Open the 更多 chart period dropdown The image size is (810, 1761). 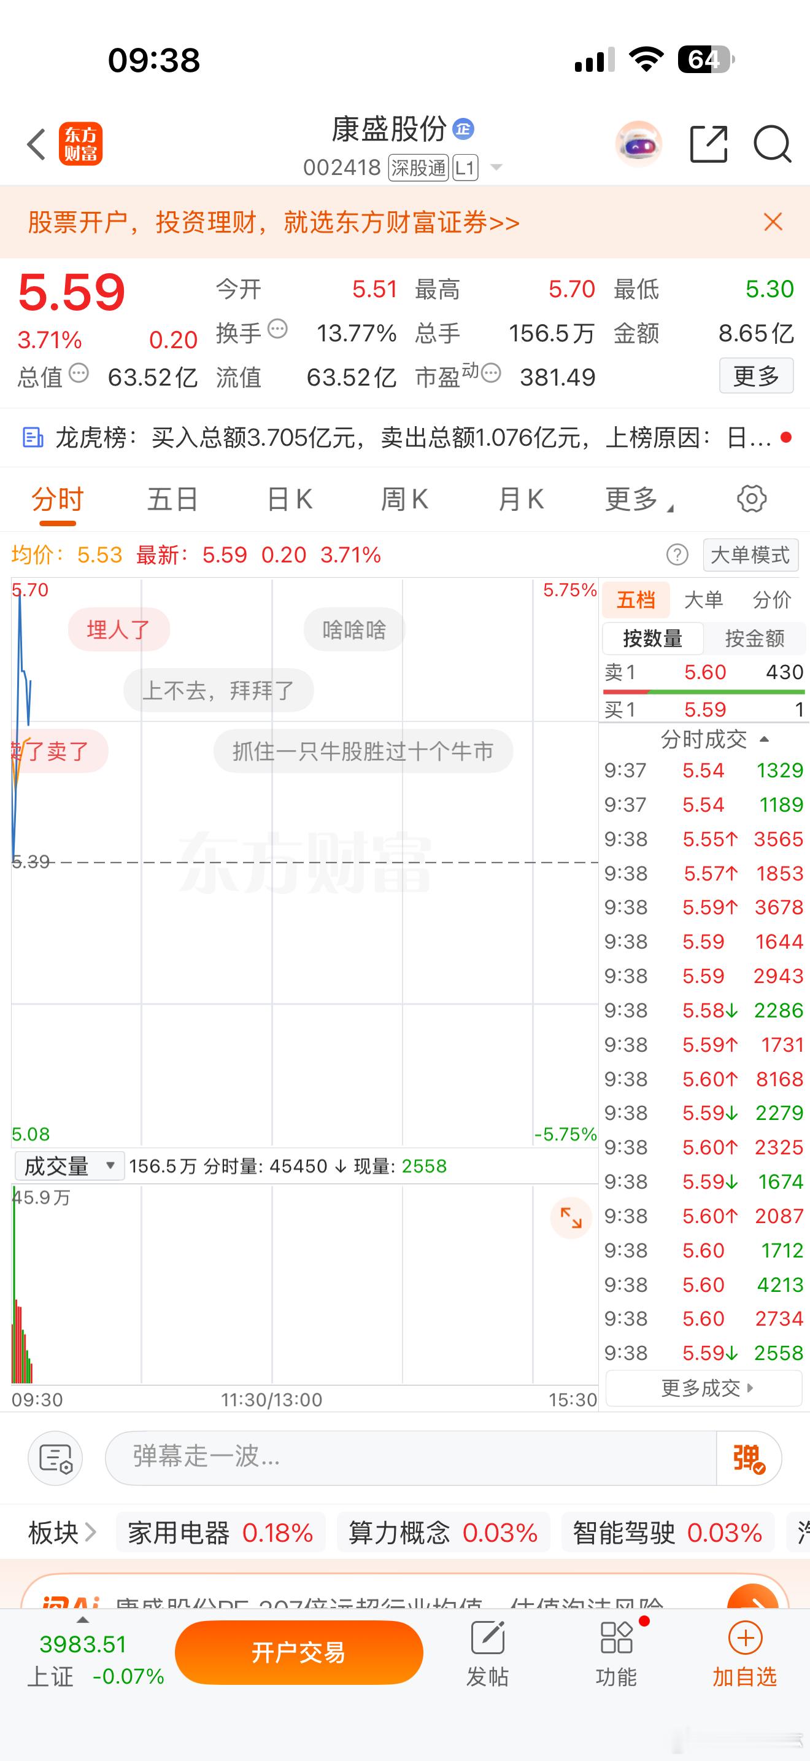639,499
